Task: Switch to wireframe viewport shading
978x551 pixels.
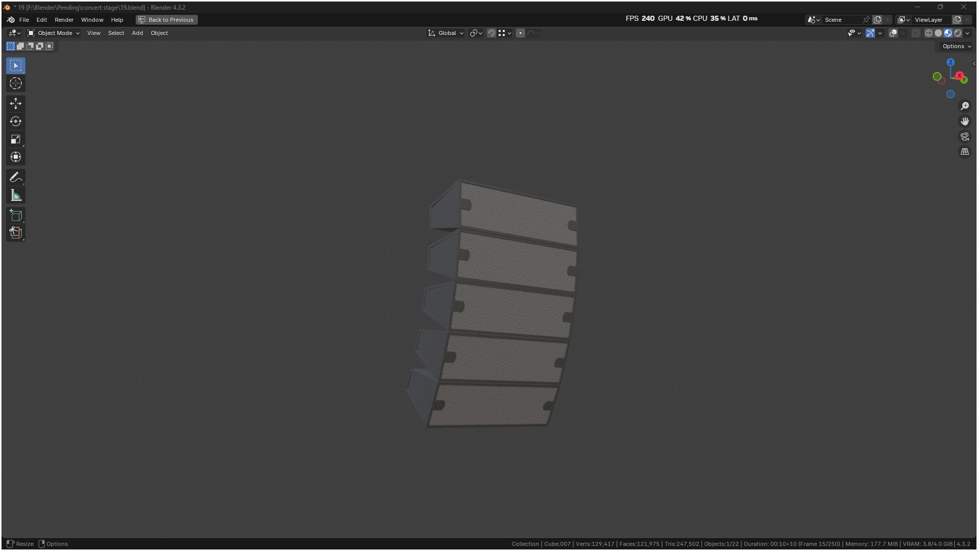Action: tap(928, 33)
